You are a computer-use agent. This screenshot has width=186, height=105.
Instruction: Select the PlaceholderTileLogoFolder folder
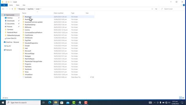33,61
